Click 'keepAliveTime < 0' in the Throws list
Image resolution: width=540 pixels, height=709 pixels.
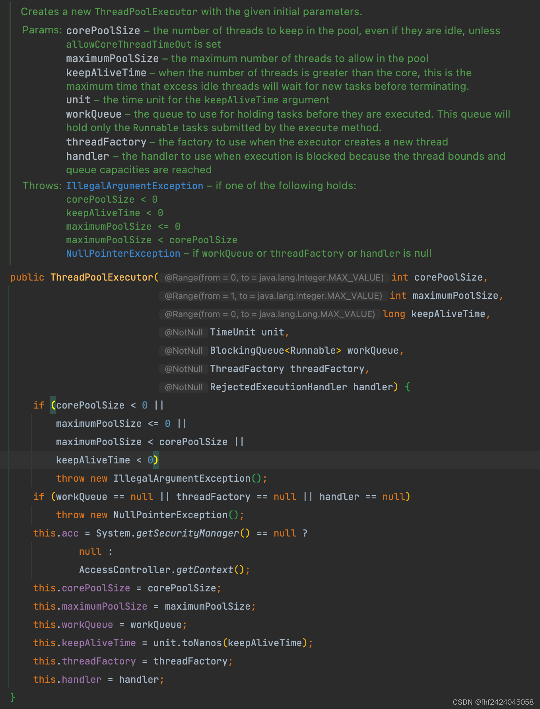click(115, 213)
